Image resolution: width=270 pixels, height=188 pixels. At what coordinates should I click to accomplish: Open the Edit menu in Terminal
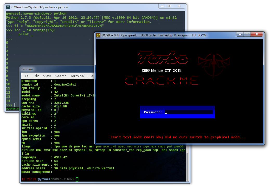[x=36, y=76]
